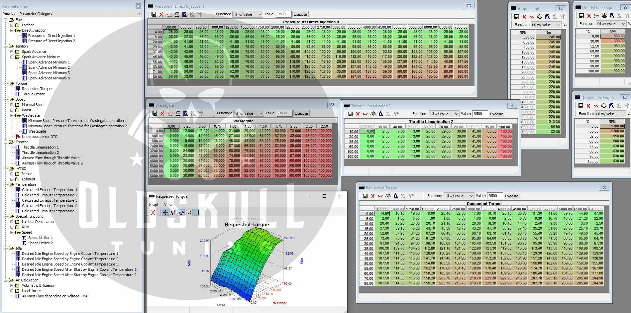The width and height of the screenshot is (631, 313).
Task: Open the Graph menu in Requested Torque window
Action: point(154,205)
